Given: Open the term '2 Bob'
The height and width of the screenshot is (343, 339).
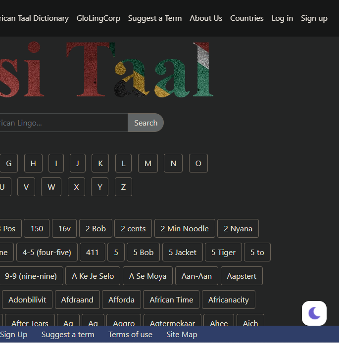Looking at the screenshot, I should pyautogui.click(x=96, y=228).
